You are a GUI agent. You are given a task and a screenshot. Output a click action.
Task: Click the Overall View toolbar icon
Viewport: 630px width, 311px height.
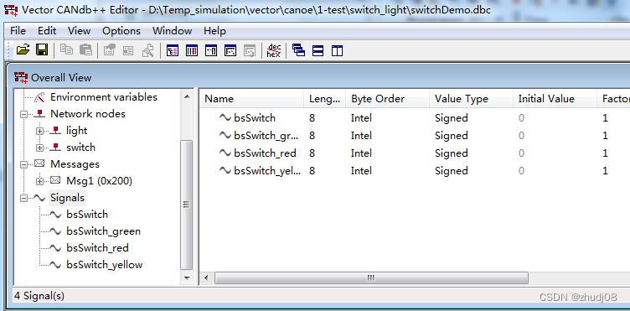(173, 50)
